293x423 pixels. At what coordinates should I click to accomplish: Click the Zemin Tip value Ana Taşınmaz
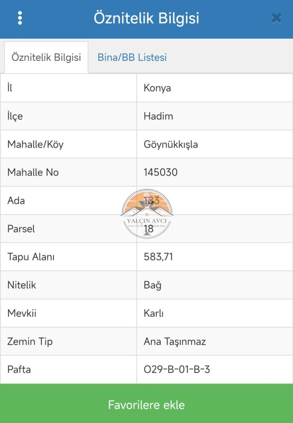tap(175, 342)
